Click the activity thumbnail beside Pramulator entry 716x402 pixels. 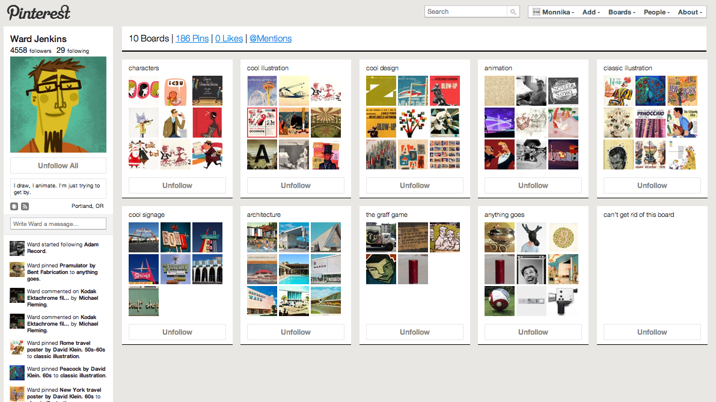coord(17,270)
